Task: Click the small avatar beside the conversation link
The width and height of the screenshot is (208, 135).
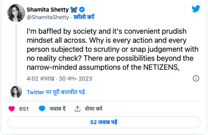Action: pos(16,92)
